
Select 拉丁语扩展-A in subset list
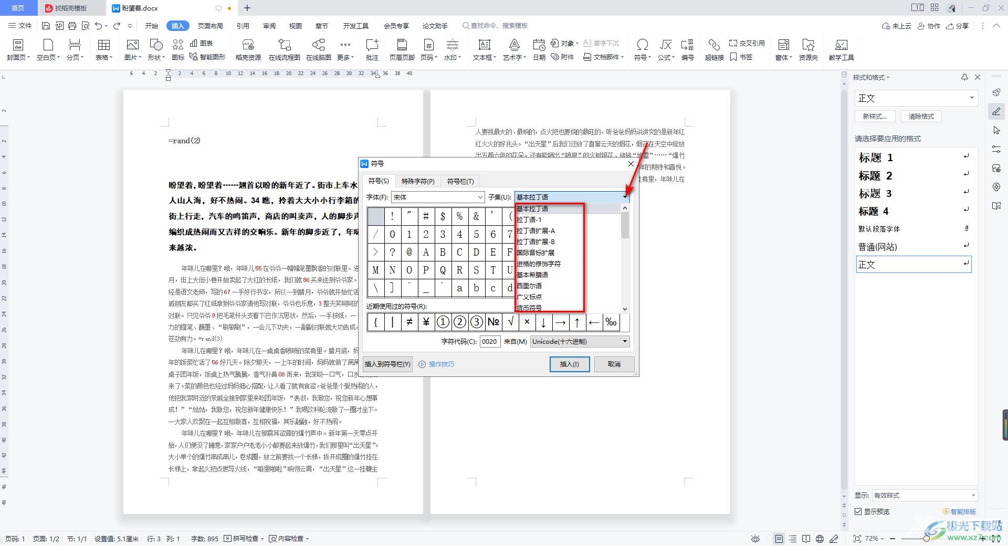pos(535,230)
